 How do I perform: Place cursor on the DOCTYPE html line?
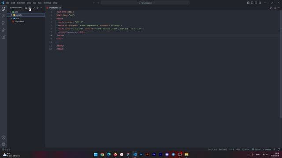point(65,12)
